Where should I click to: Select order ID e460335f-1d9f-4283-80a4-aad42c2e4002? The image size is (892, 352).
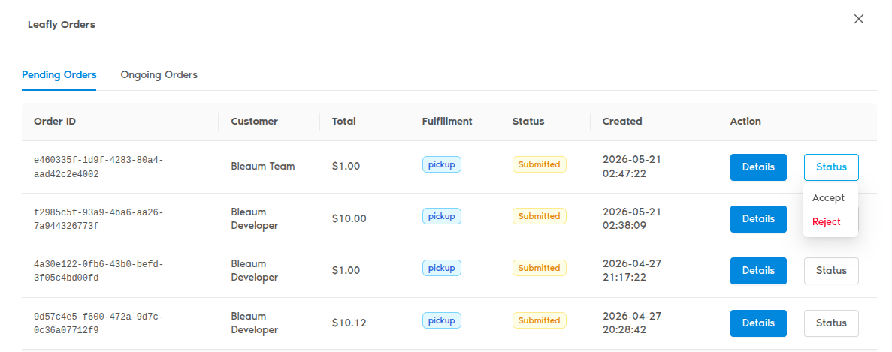click(x=98, y=167)
